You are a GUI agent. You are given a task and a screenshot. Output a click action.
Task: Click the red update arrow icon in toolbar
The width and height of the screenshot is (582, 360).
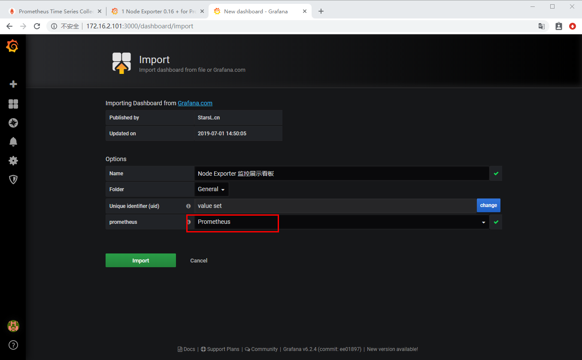coord(573,26)
